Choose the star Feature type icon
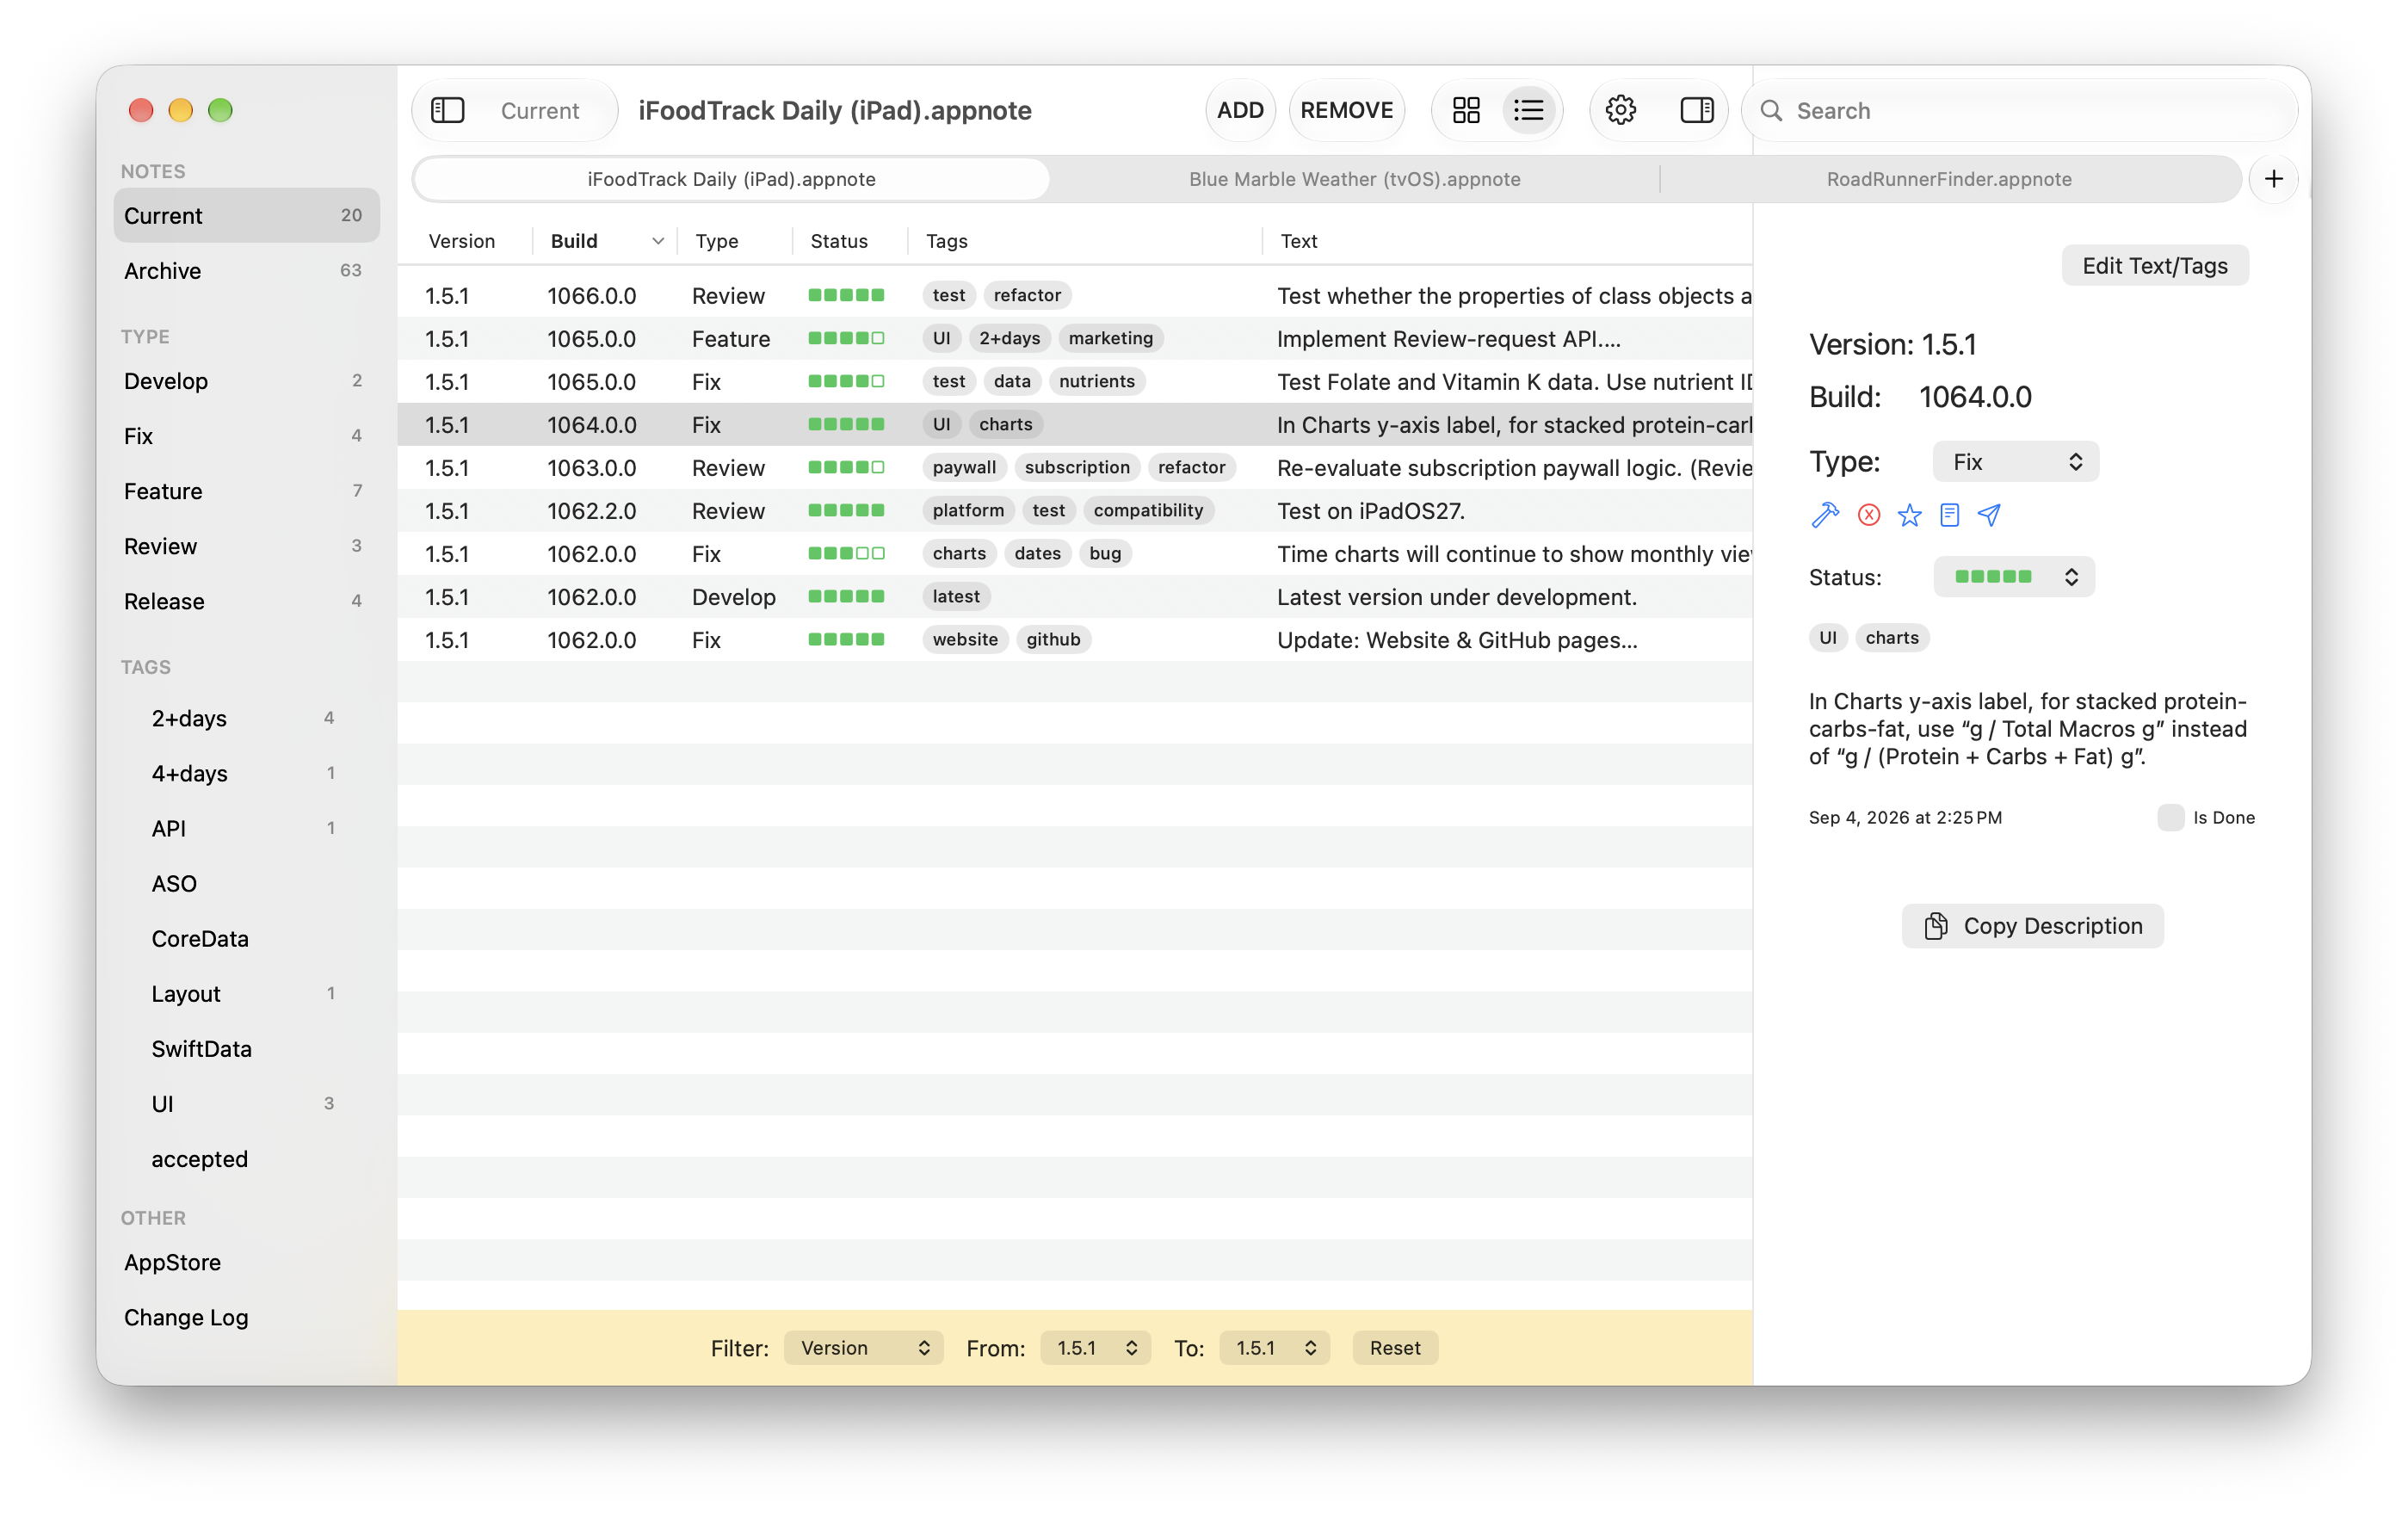The image size is (2408, 1513). (1909, 515)
